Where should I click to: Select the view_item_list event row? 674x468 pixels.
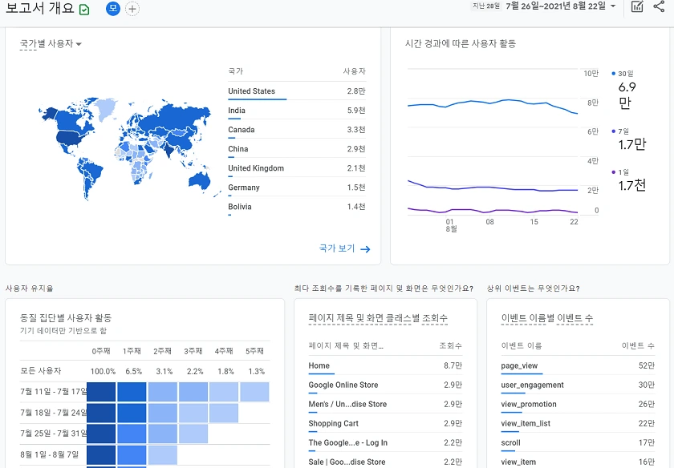[x=578, y=424]
